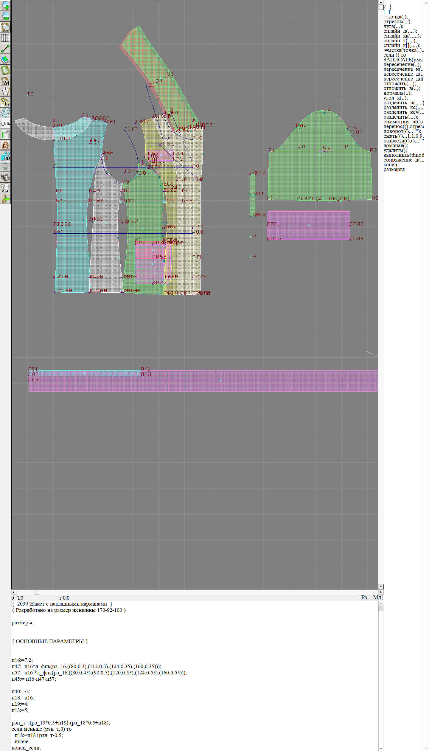This screenshot has width=429, height=751.
Task: Click the compass and ruler W icon
Action: (5, 91)
